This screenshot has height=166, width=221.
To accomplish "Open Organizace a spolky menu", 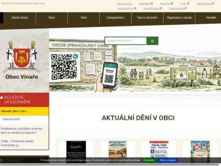I will pyautogui.click(x=179, y=18).
